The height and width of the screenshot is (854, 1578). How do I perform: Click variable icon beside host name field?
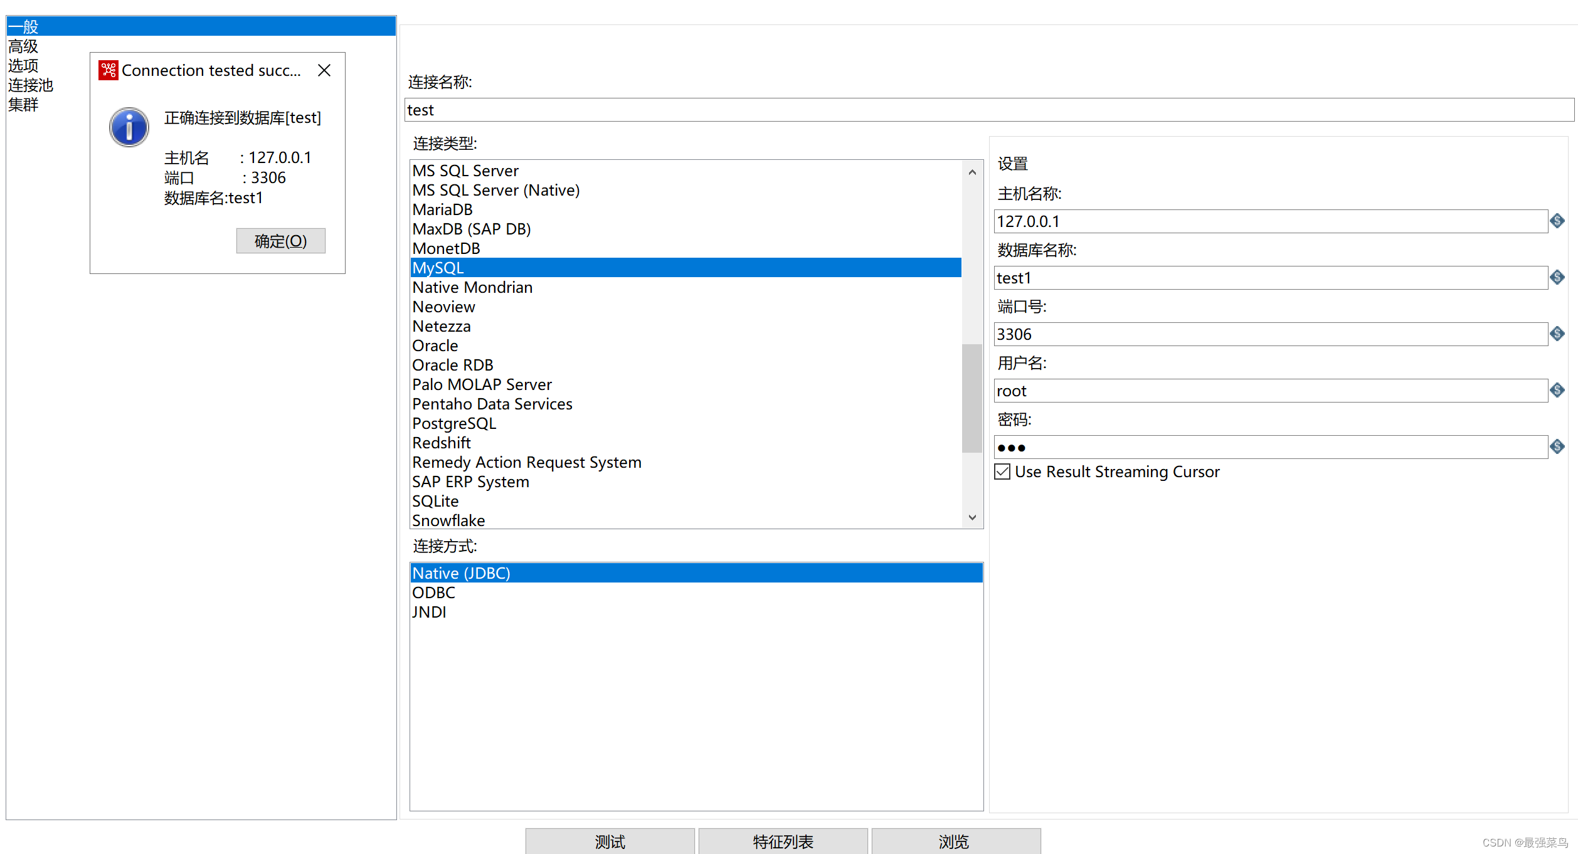pos(1557,221)
